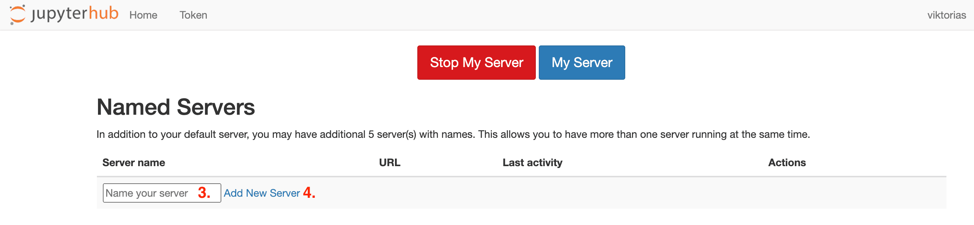
Task: Select the Last activity column header
Action: tap(532, 163)
